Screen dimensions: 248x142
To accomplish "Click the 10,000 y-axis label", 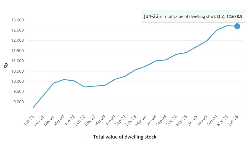I will coord(17,82).
